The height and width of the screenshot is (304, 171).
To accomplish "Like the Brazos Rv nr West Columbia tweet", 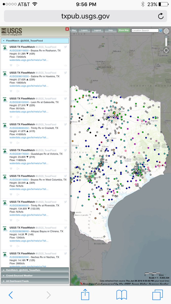I will pyautogui.click(x=11, y=195).
